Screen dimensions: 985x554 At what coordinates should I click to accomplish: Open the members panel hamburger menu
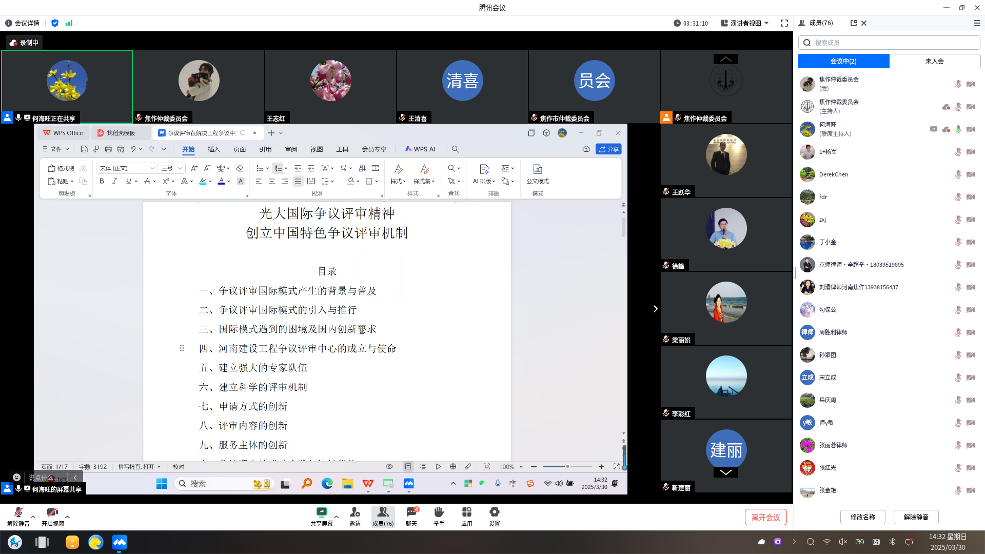[977, 23]
